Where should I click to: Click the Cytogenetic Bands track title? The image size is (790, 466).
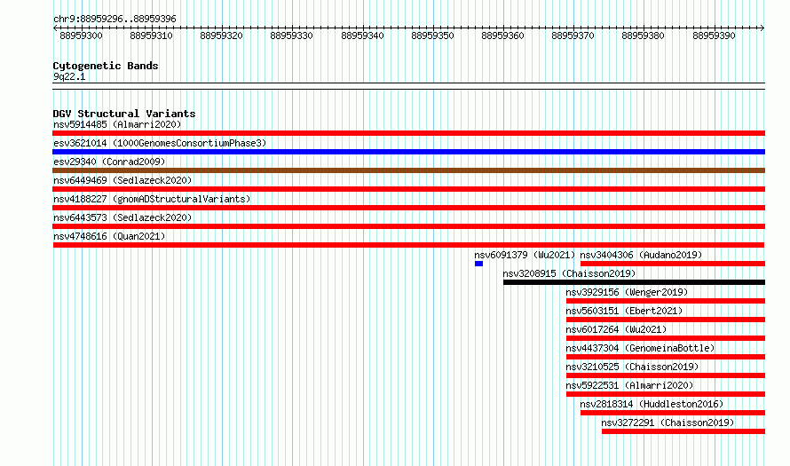tap(106, 66)
